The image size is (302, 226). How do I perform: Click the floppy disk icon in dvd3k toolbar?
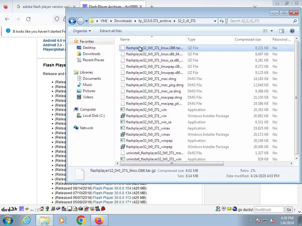pyautogui.click(x=70, y=209)
